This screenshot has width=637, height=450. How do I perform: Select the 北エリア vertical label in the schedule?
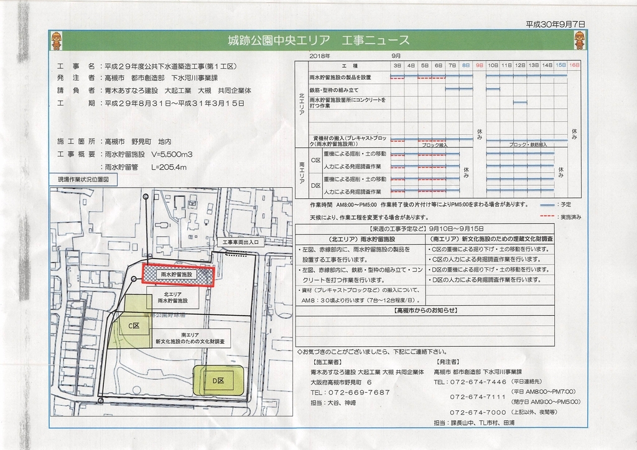tap(302, 104)
